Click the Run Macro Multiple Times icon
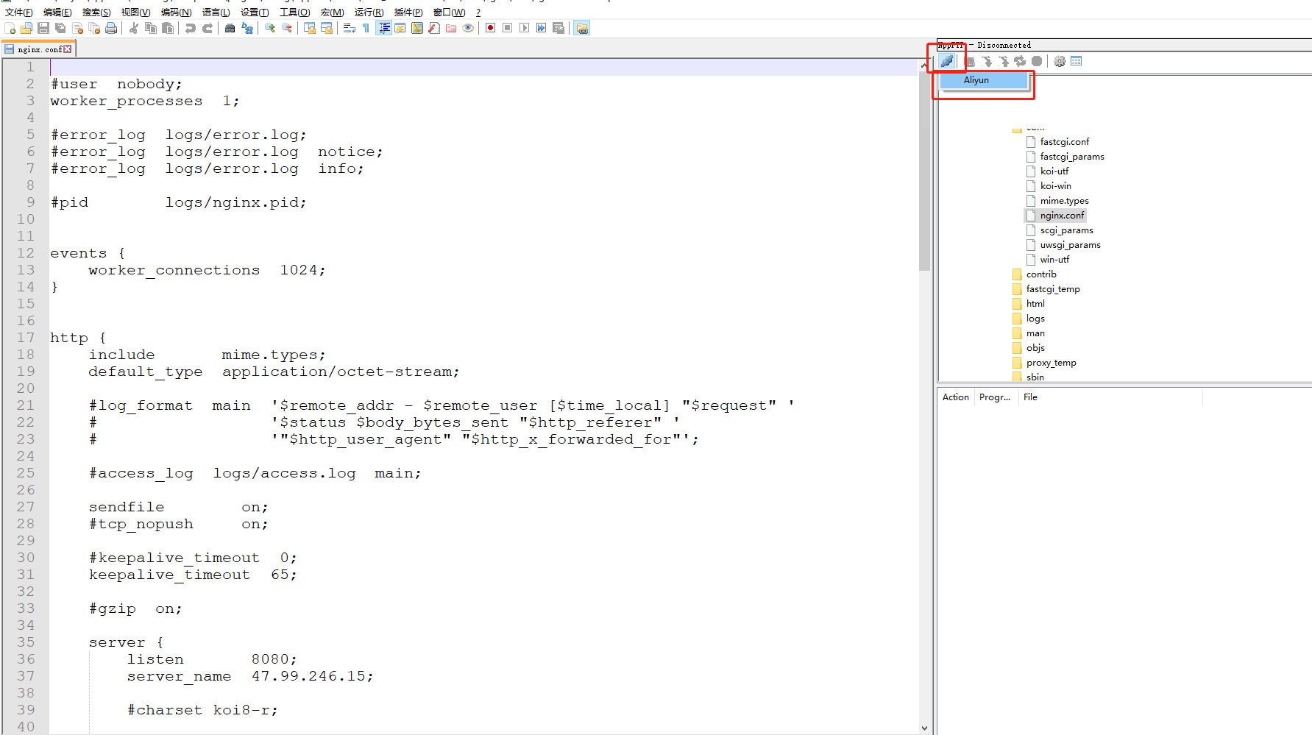Screen dimensions: 1312x735 click(x=542, y=28)
